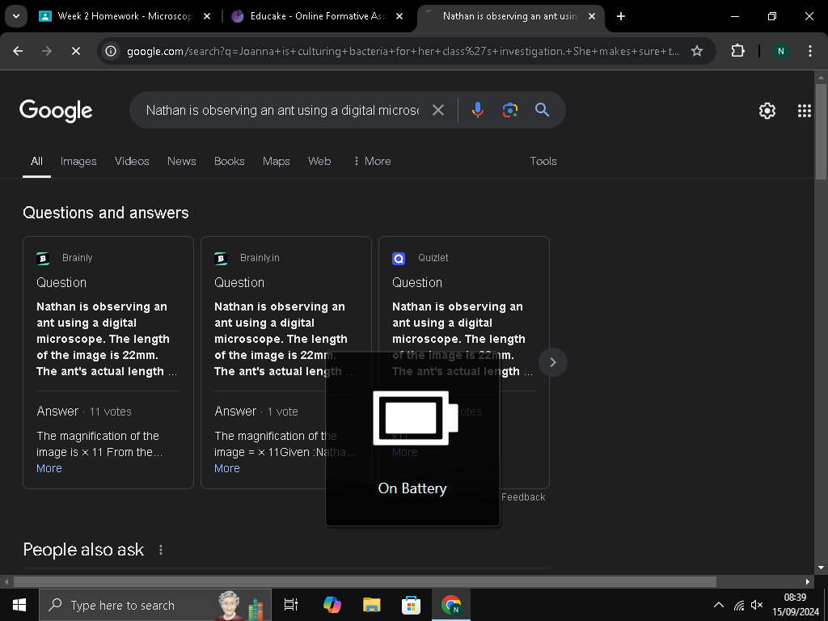Open Chrome three-dot menu
This screenshot has height=621, width=828.
(810, 51)
